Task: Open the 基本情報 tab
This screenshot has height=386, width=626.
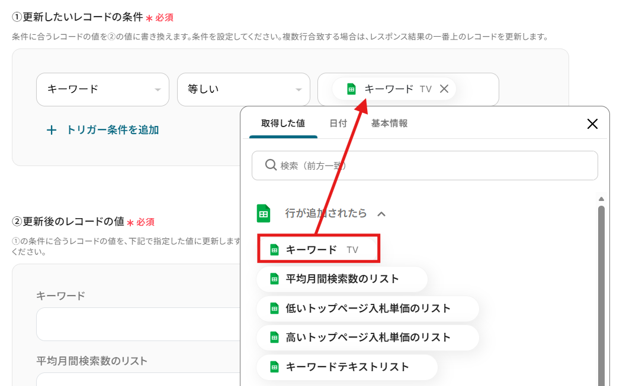Action: coord(389,124)
